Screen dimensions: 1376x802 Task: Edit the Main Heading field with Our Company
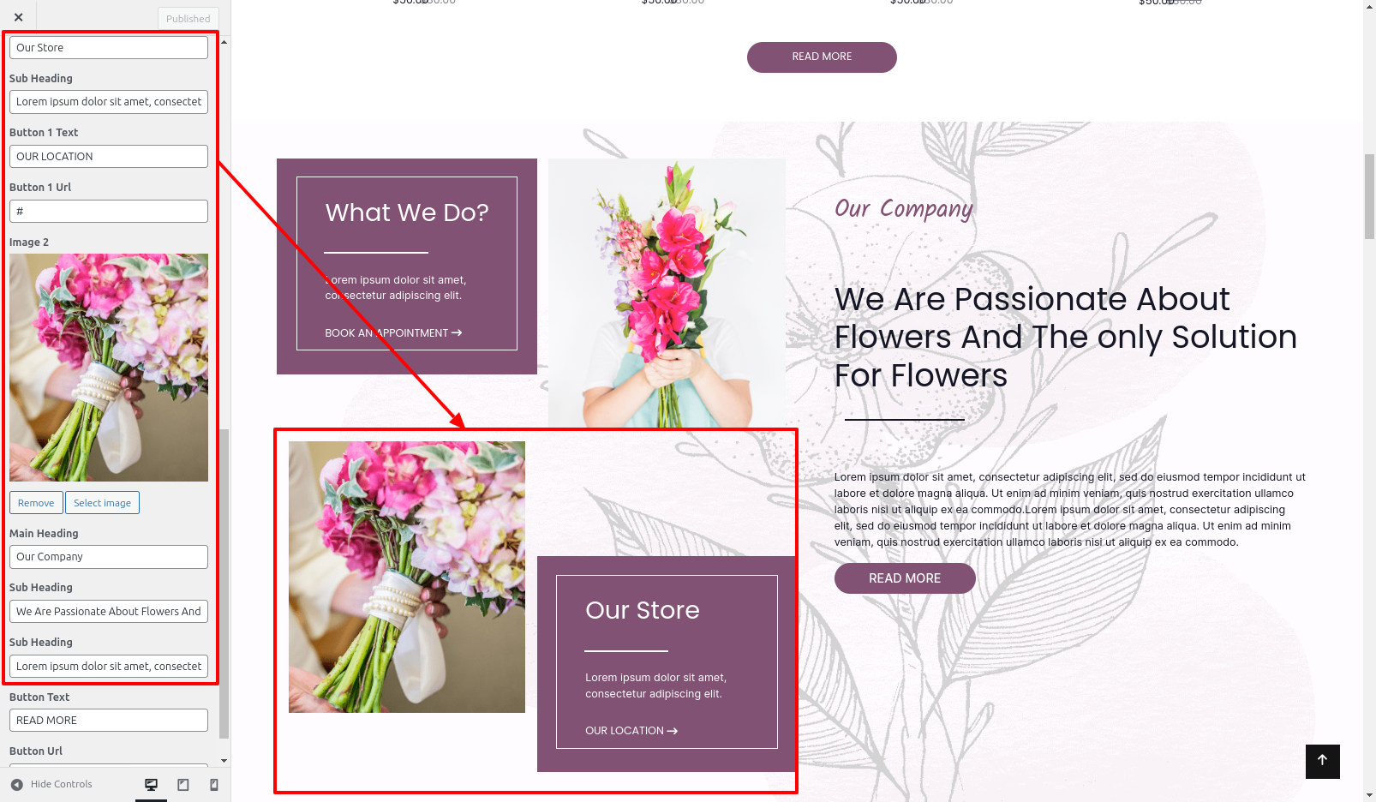click(x=109, y=557)
